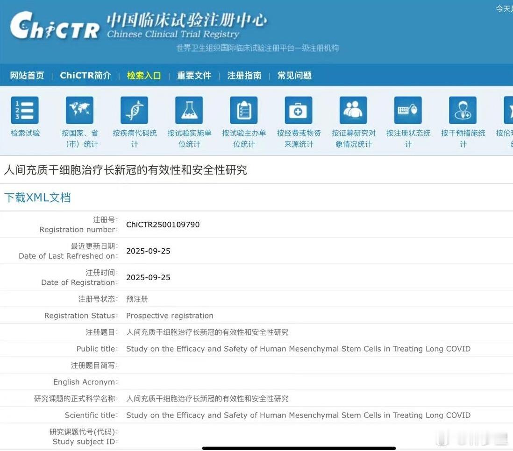Open the doctor intervention statistics icon
Image resolution: width=513 pixels, height=451 pixels.
pyautogui.click(x=463, y=110)
